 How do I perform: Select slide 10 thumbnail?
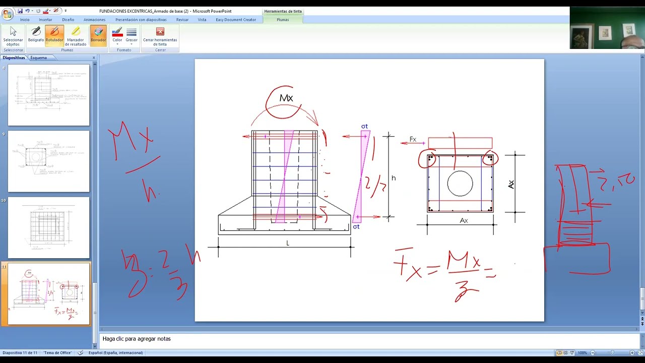[x=48, y=228]
